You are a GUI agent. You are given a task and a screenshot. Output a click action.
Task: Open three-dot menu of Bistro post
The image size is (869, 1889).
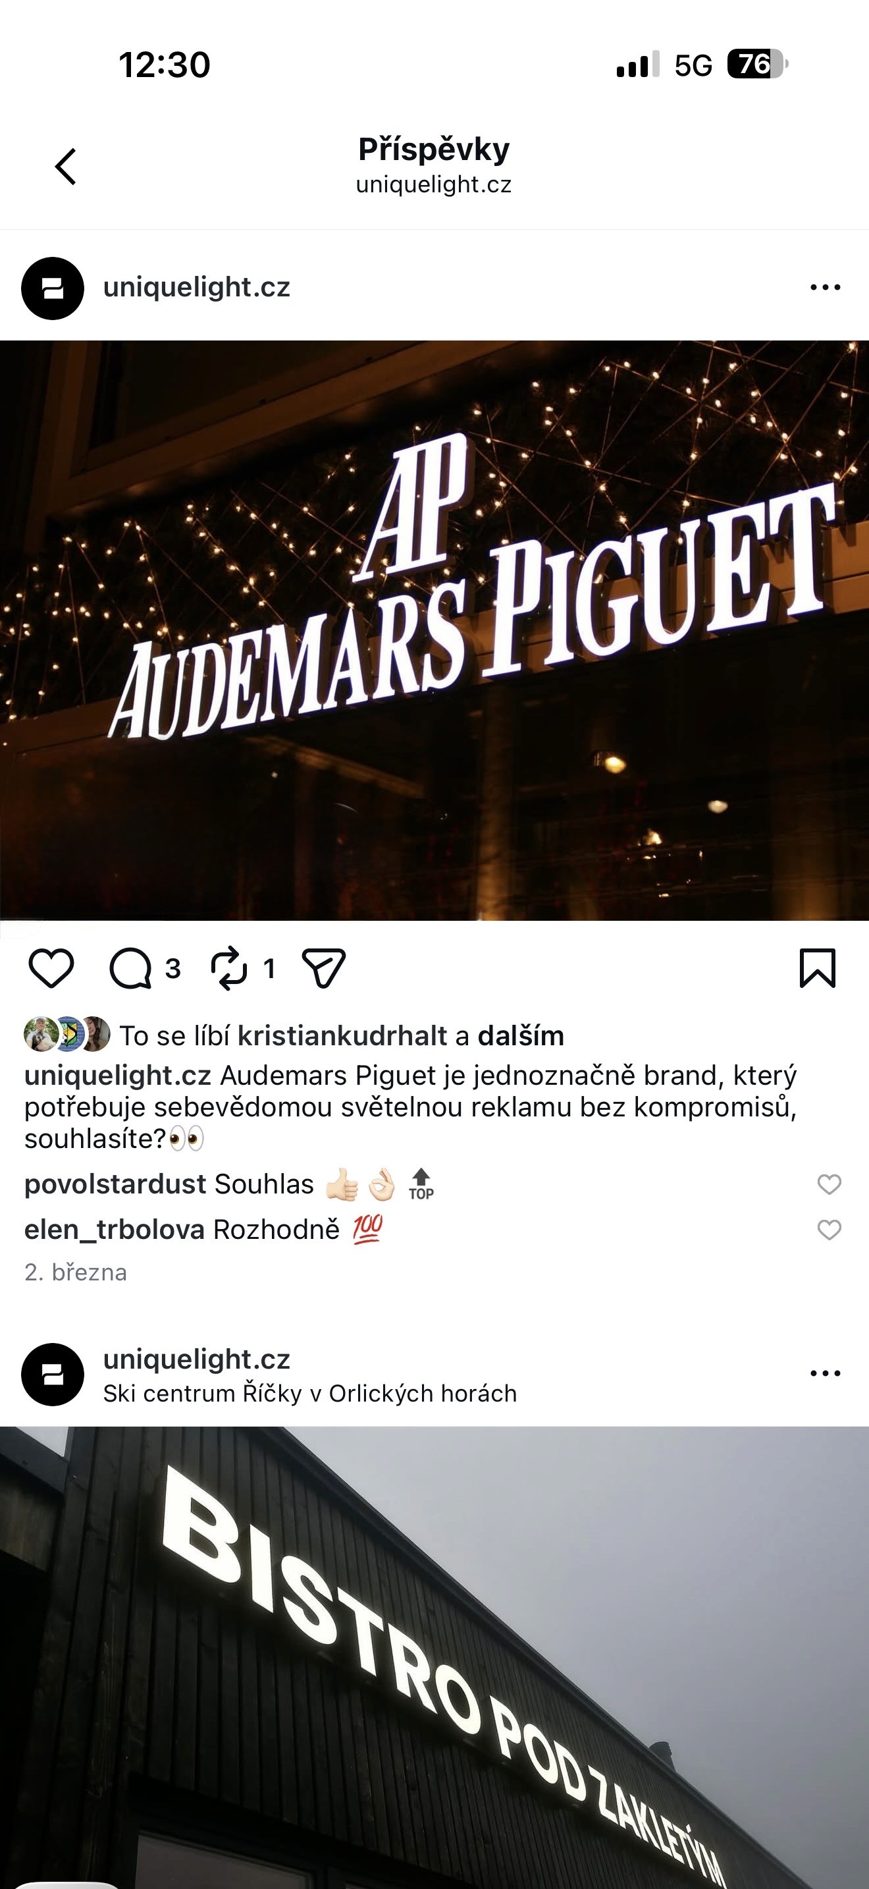825,1373
